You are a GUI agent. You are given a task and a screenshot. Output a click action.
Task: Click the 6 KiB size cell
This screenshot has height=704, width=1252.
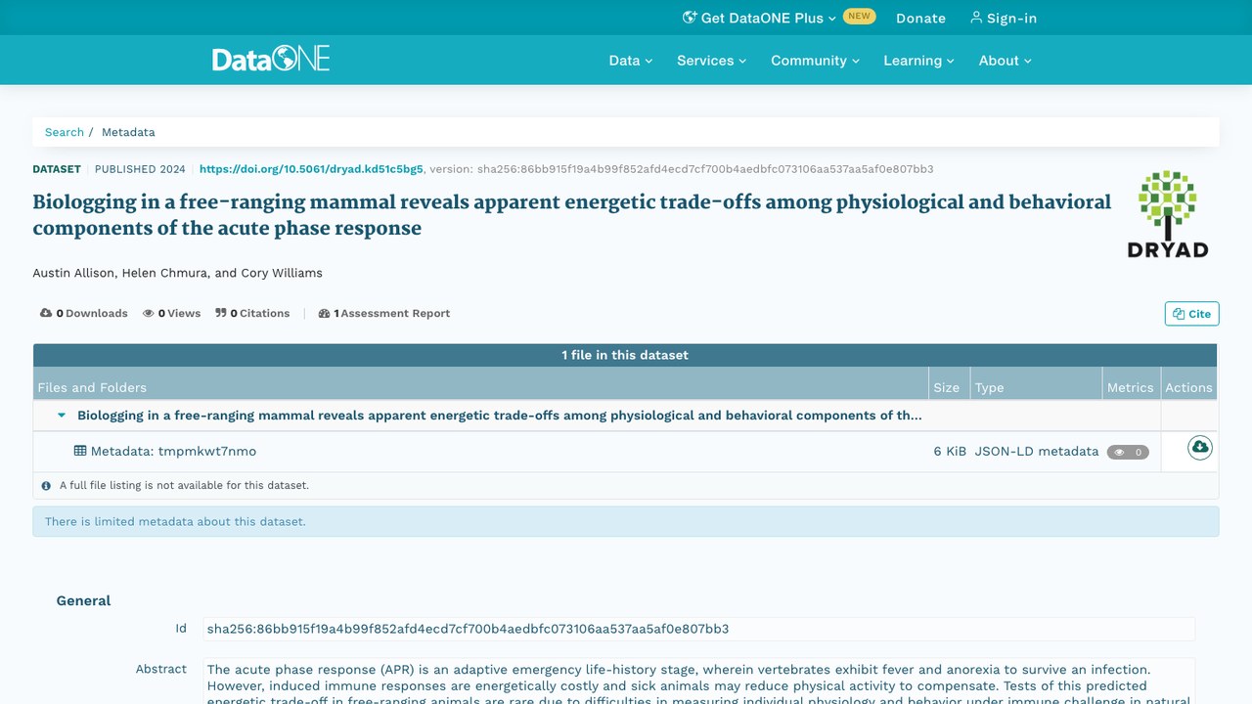(950, 451)
